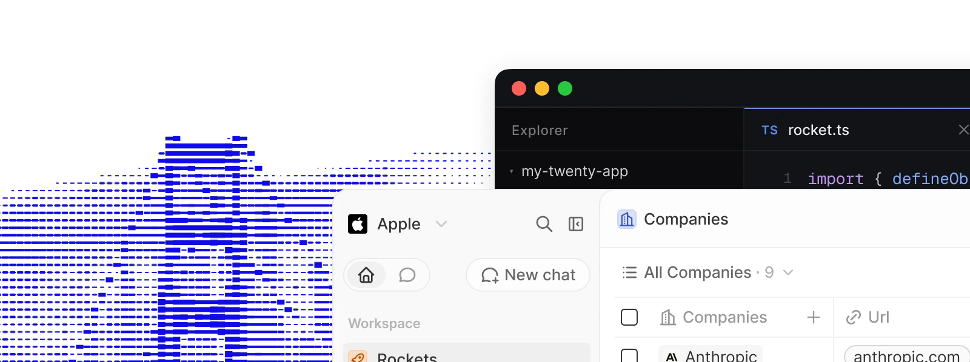Start a New chat

tap(528, 275)
